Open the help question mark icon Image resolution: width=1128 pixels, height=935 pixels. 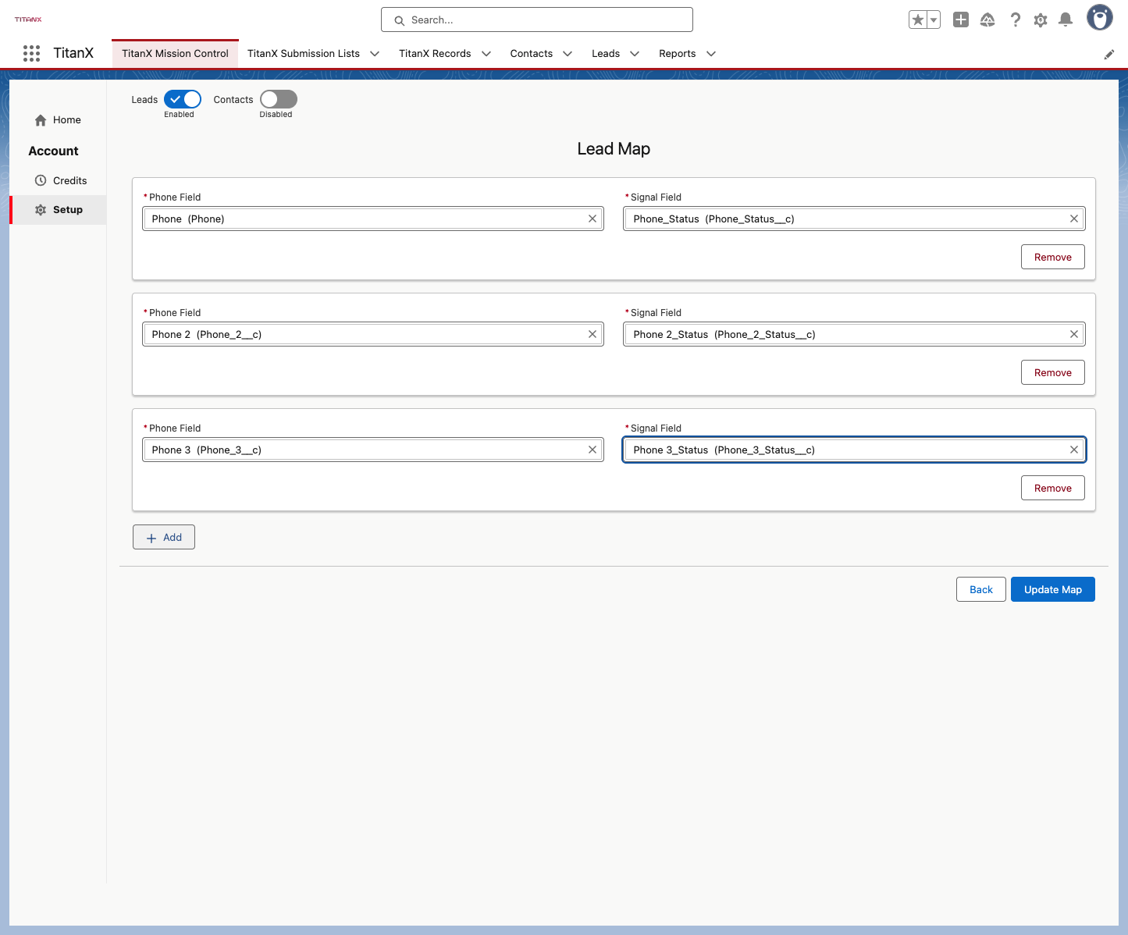pyautogui.click(x=1015, y=20)
